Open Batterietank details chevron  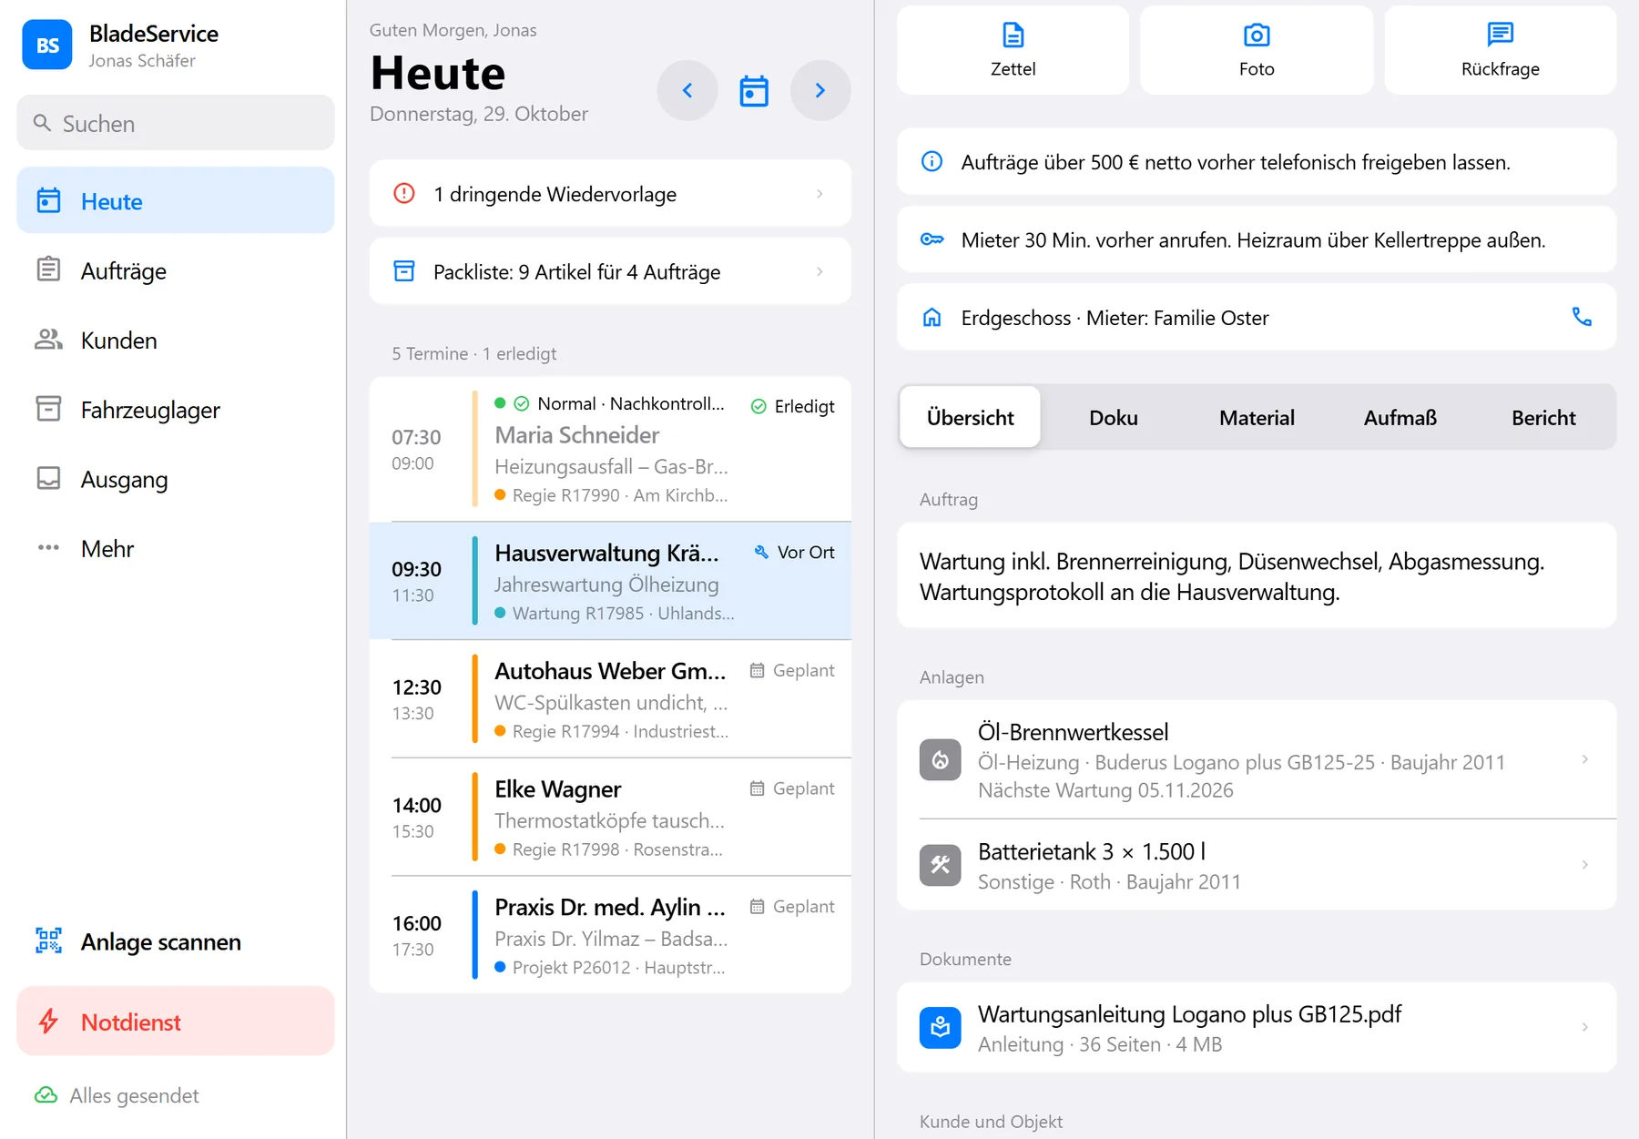(x=1584, y=865)
